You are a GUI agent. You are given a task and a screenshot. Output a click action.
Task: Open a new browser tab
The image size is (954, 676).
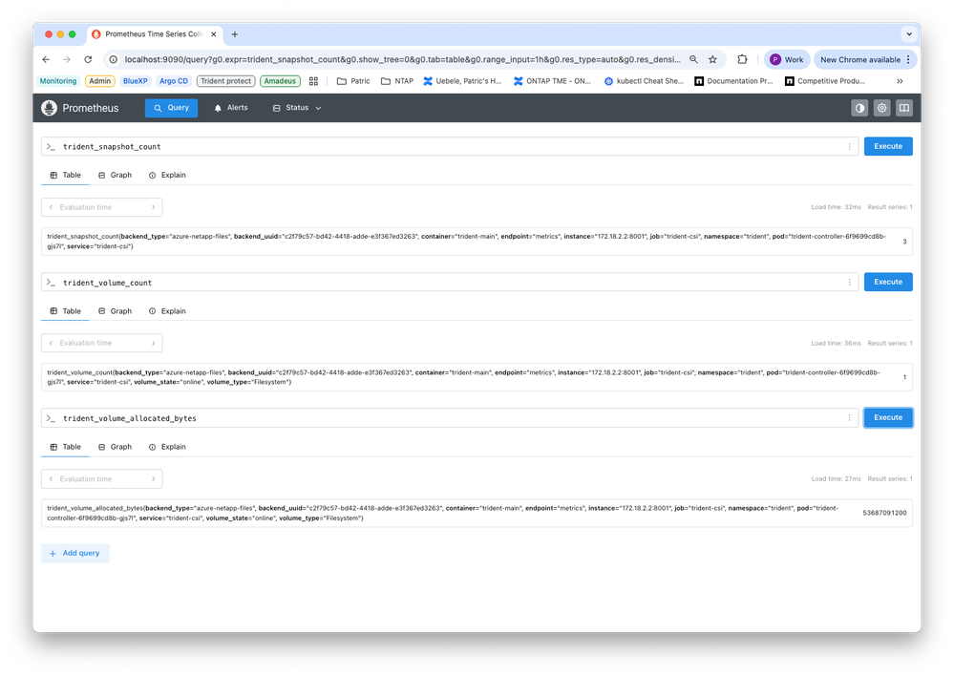click(235, 34)
